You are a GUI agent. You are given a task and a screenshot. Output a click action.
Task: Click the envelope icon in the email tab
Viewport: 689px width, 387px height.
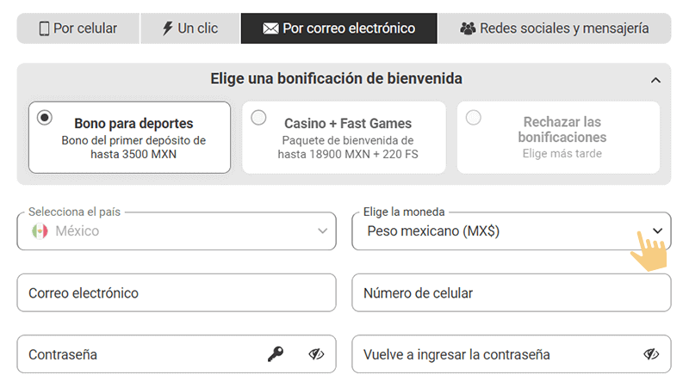[x=270, y=28]
